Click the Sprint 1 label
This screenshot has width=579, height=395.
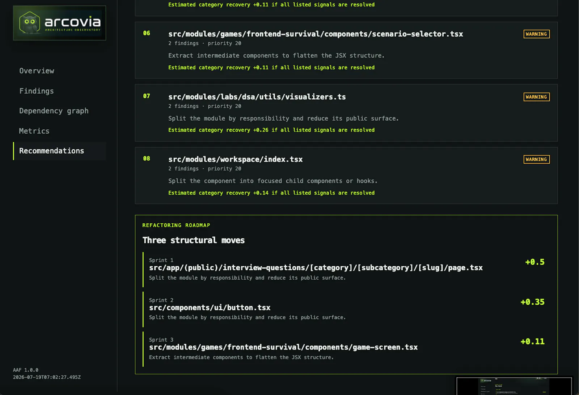tap(161, 260)
